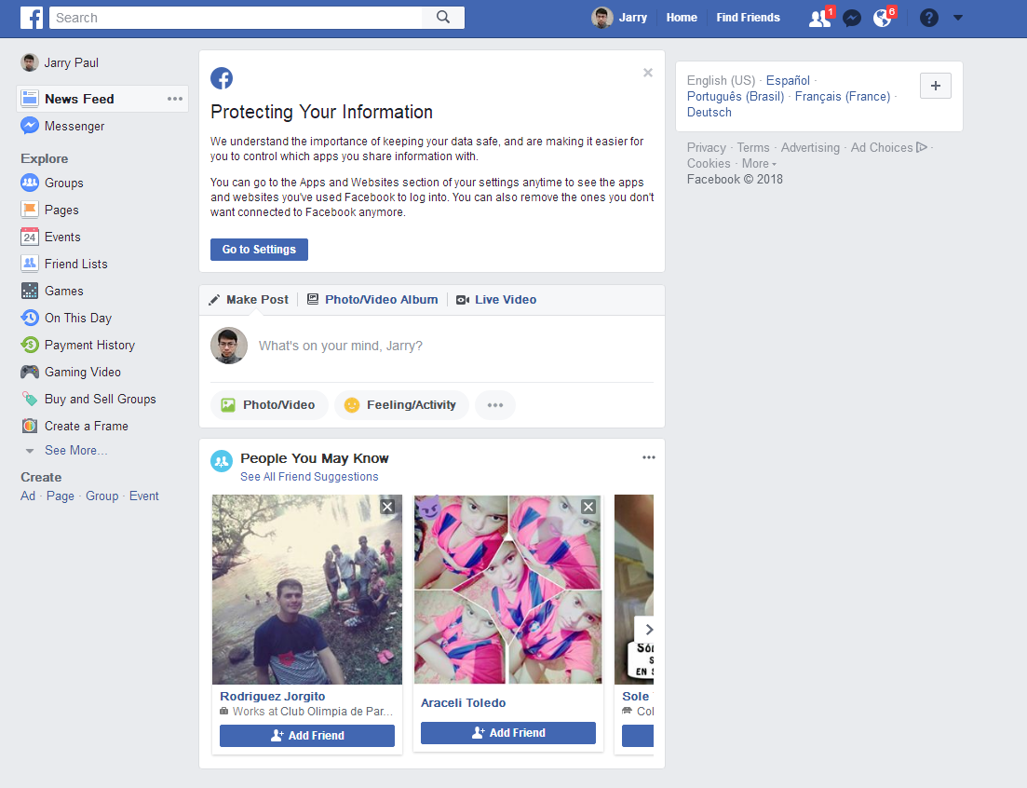The height and width of the screenshot is (788, 1027).
Task: Click the People You May Know header icon
Action: click(x=222, y=461)
